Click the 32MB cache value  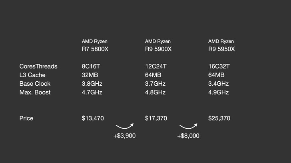point(91,75)
